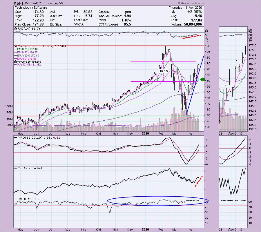Click the On Balance Vol panel label

(28, 168)
